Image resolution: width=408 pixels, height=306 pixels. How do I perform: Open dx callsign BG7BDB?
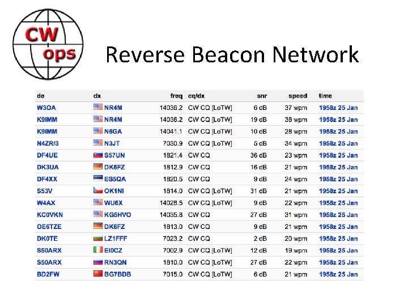coord(118,274)
